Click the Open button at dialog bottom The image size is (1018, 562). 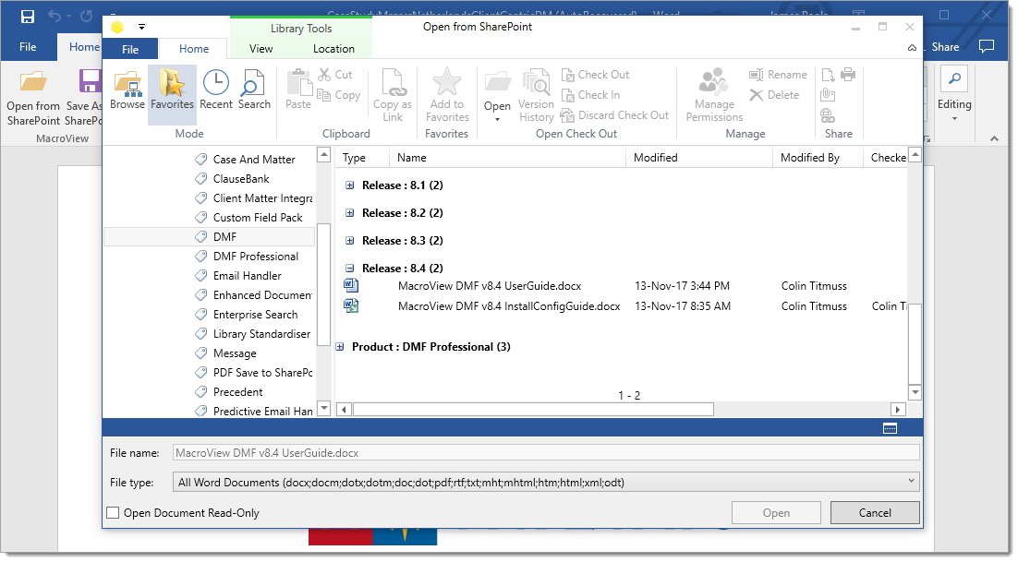coord(777,513)
